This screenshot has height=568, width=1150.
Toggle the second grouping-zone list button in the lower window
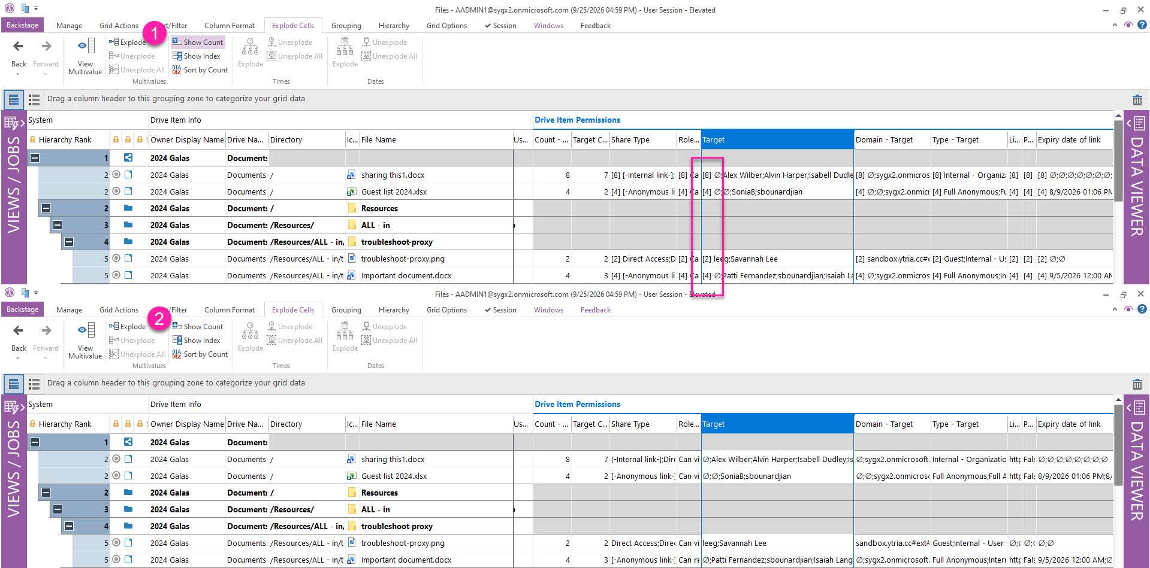point(34,384)
